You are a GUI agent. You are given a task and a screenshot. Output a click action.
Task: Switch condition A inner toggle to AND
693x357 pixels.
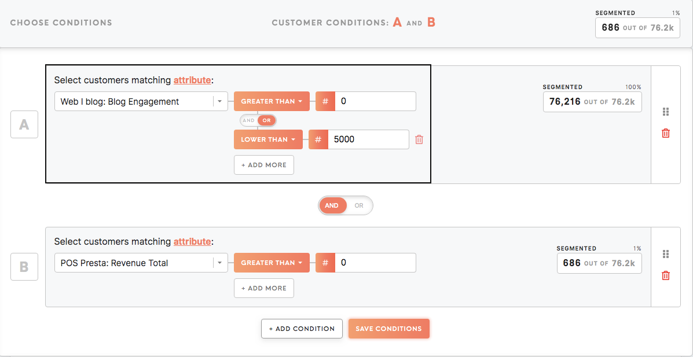click(248, 120)
